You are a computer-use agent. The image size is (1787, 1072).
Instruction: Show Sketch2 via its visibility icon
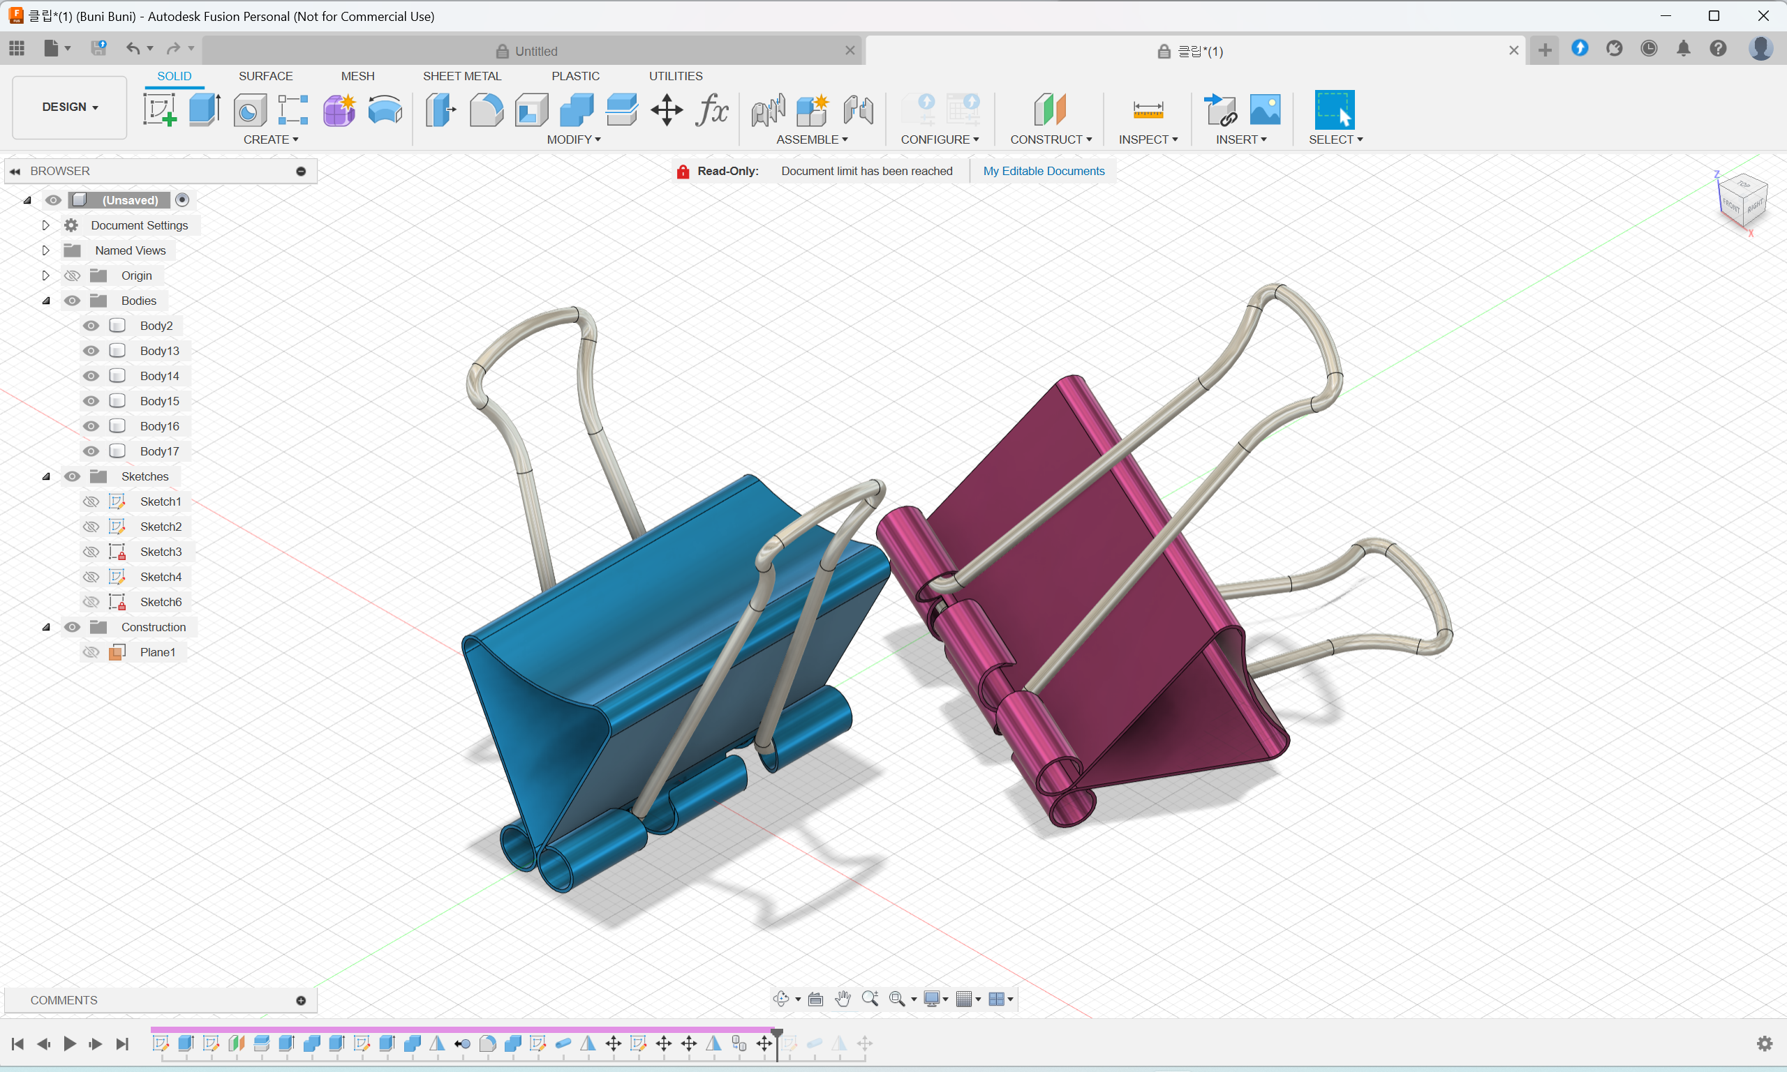point(91,527)
